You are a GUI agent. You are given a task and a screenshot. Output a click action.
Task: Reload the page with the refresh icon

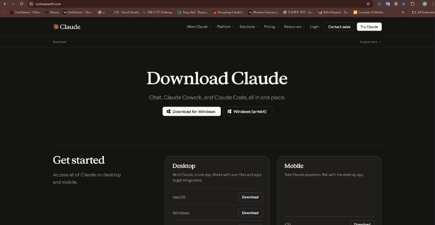pos(21,4)
